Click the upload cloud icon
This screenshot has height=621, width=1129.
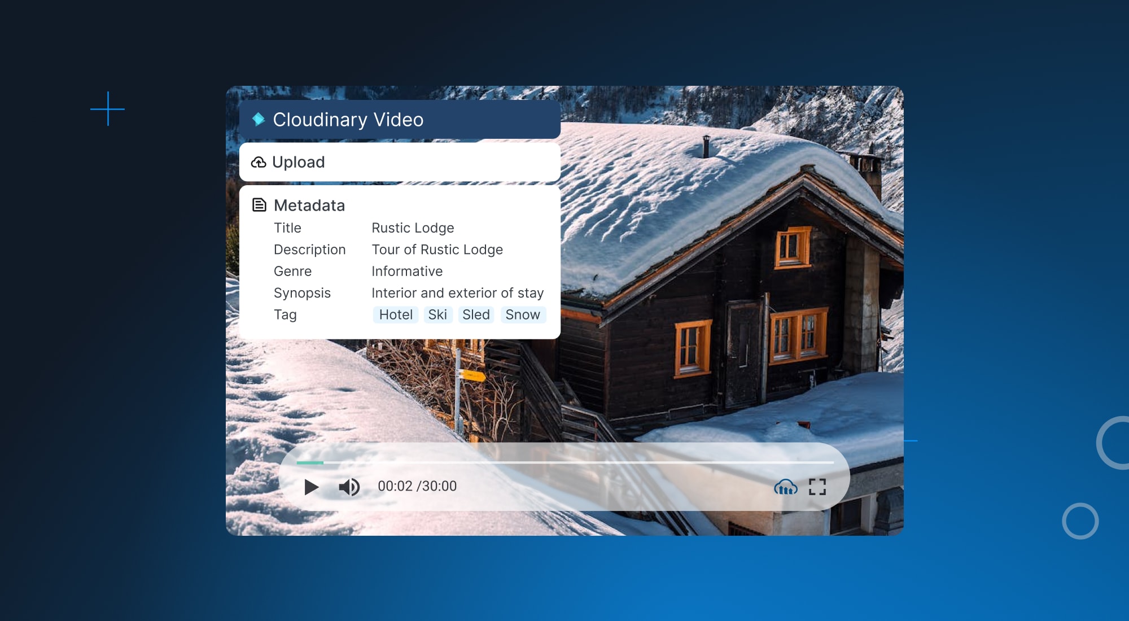[259, 163]
